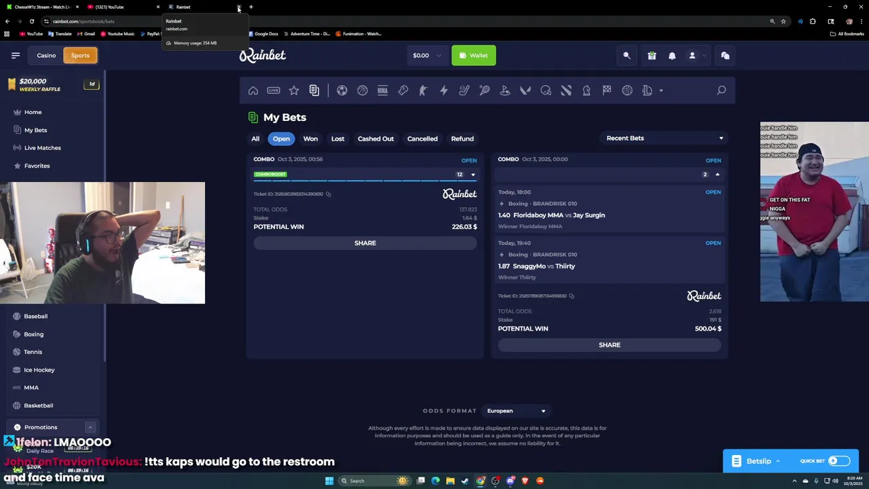
Task: Select the Sports section button
Action: (x=80, y=56)
